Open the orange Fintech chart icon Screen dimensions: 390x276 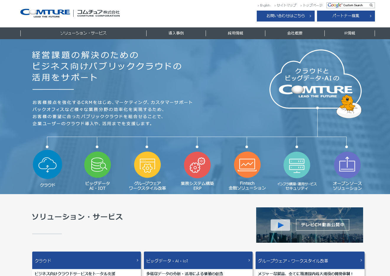point(247,165)
